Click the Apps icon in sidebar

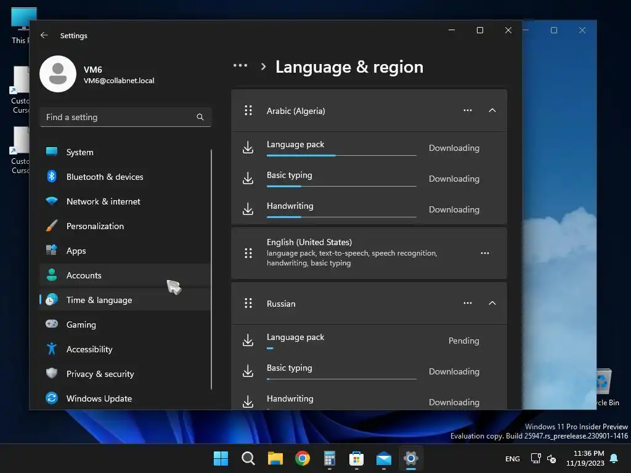[x=52, y=250]
